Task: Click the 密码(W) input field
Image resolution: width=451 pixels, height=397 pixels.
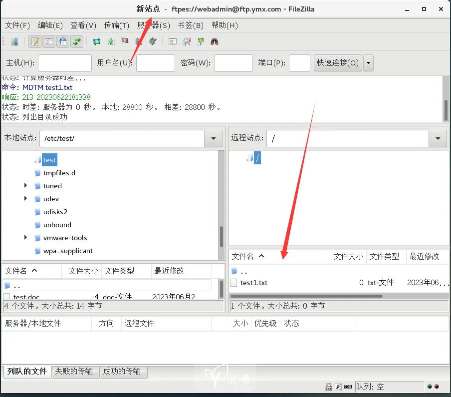Action: click(x=233, y=63)
